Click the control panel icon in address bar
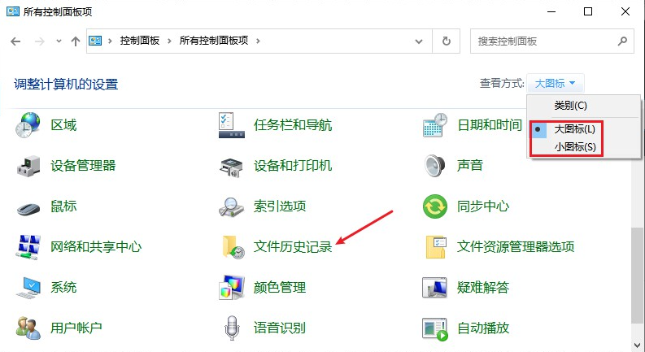This screenshot has width=645, height=352. [95, 41]
